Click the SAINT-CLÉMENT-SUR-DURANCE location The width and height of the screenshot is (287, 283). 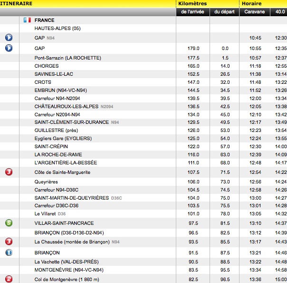click(72, 122)
